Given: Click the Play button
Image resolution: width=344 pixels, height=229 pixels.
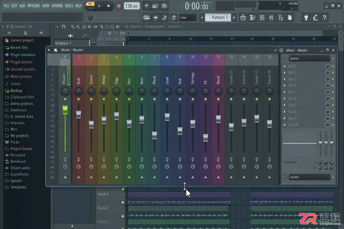Looking at the screenshot, I should (x=99, y=6).
